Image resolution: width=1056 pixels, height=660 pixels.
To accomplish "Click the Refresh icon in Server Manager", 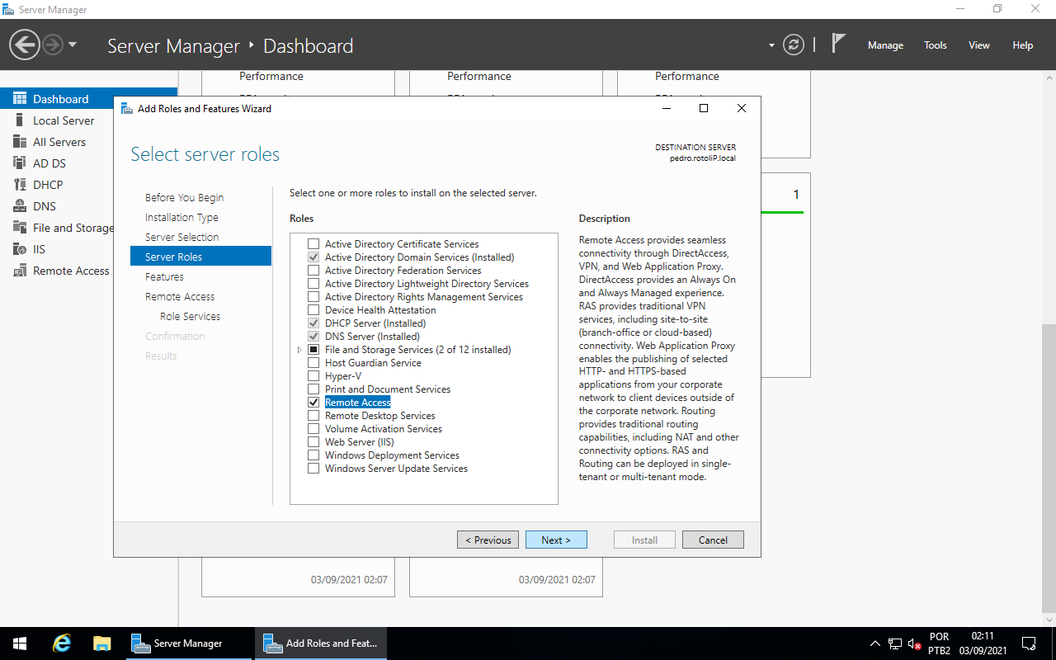I will pyautogui.click(x=794, y=45).
